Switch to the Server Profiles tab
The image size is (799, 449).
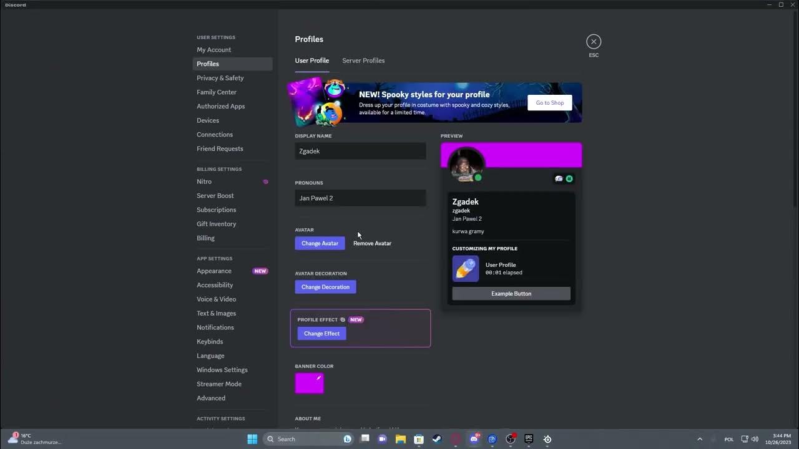363,60
